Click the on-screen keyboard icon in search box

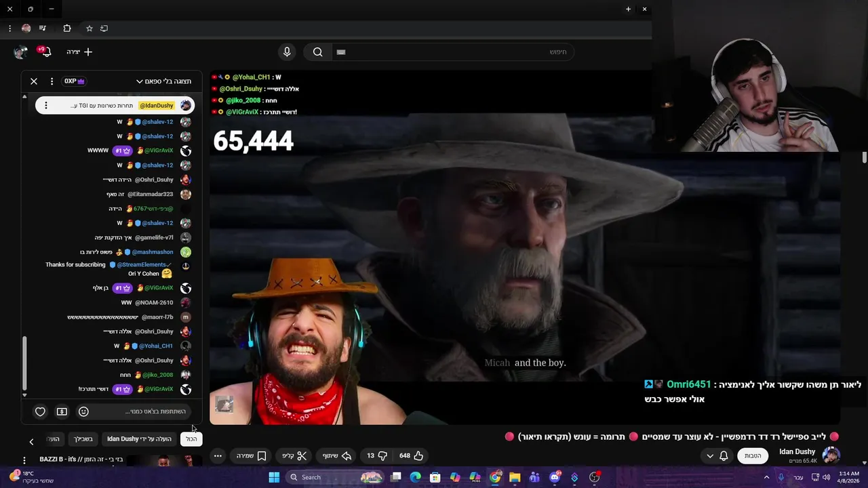341,52
